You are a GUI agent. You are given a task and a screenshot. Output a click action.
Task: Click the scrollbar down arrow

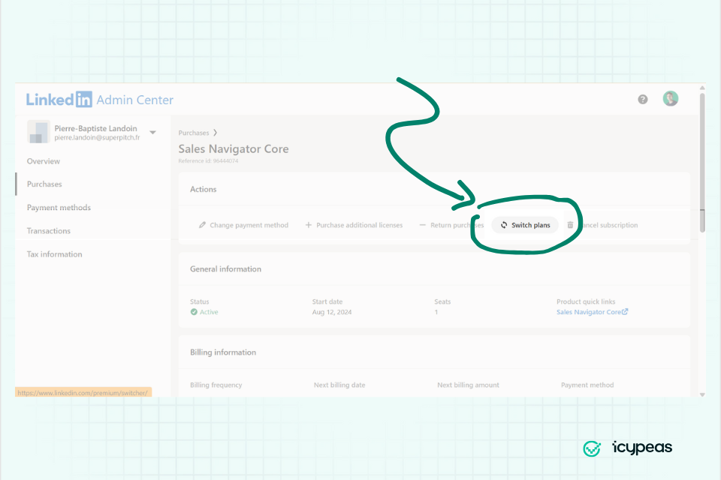pos(702,394)
